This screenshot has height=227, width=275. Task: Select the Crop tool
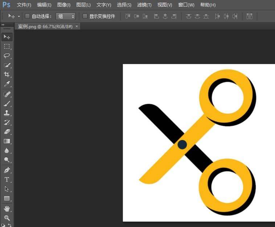tap(7, 74)
